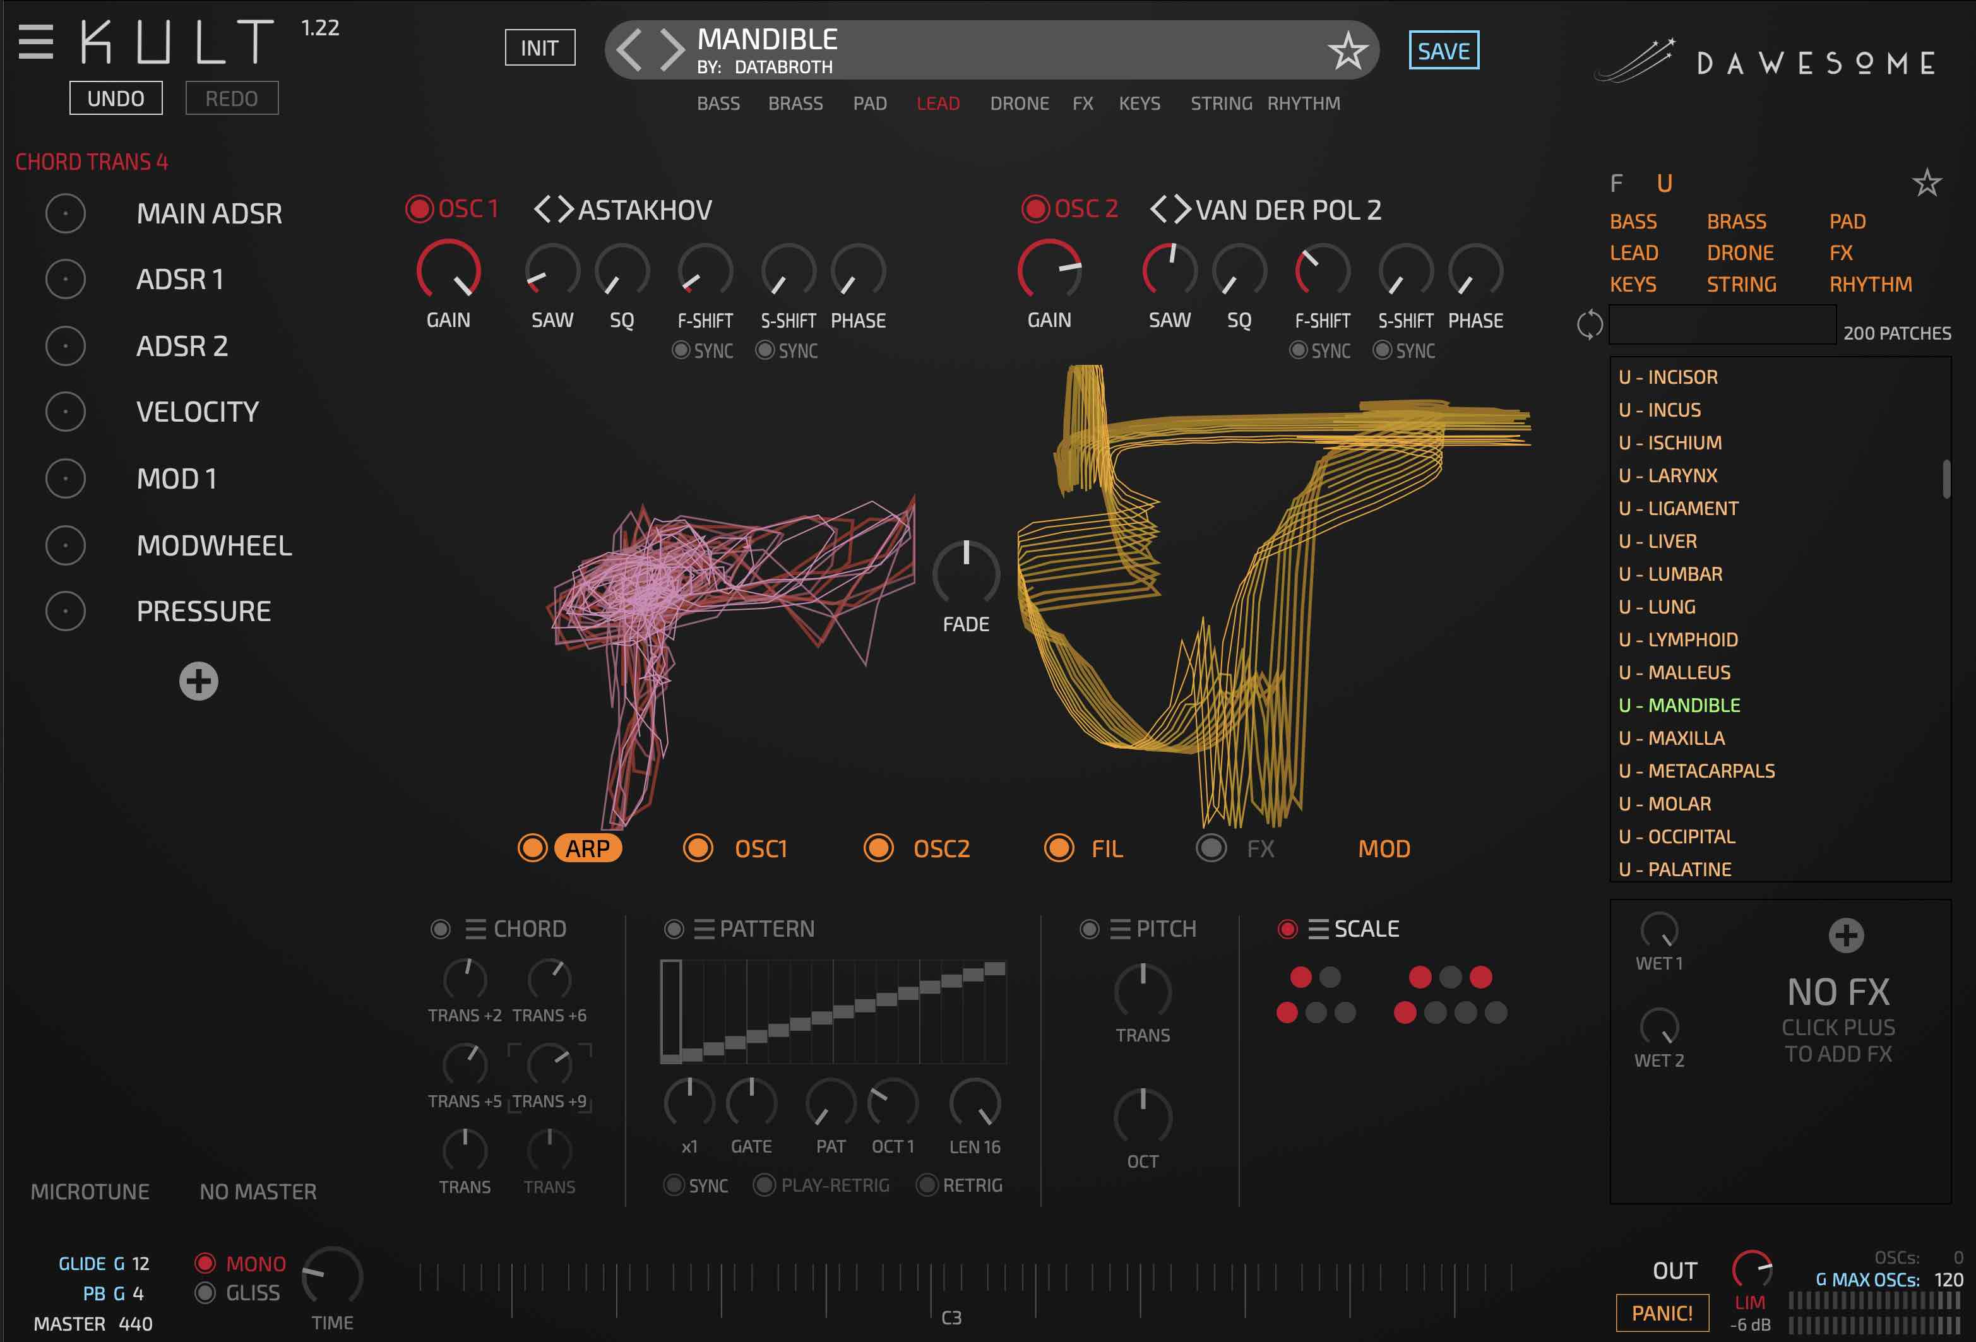Disable the ARP section toggle
The width and height of the screenshot is (1976, 1342).
tap(533, 847)
